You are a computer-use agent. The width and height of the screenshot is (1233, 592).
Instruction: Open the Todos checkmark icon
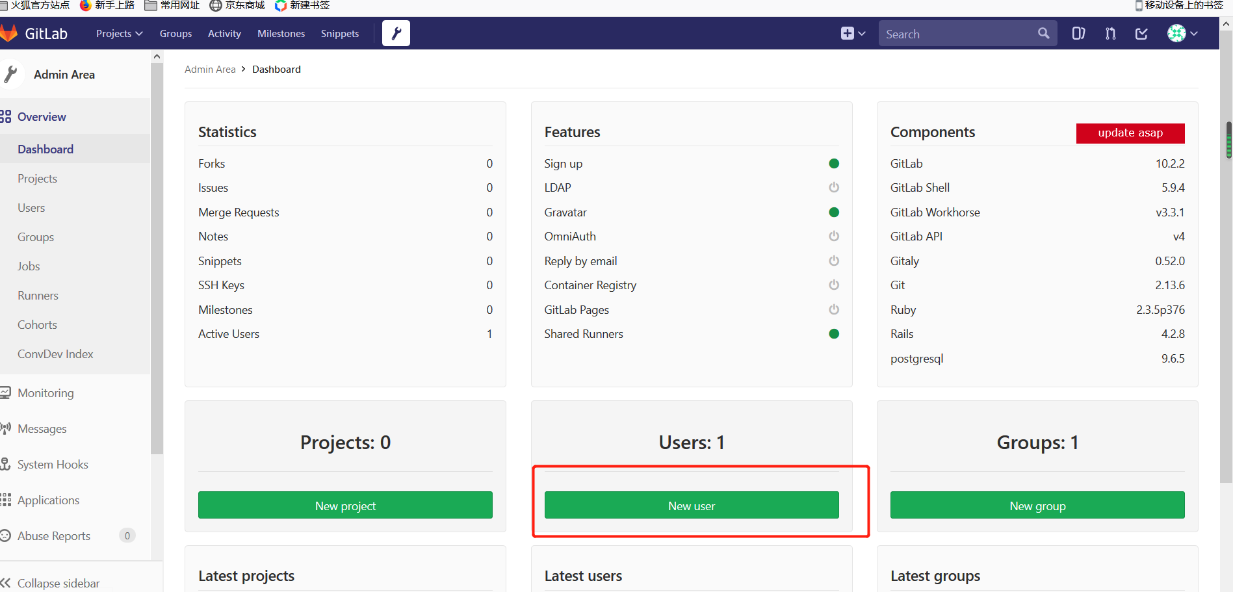[x=1141, y=33]
